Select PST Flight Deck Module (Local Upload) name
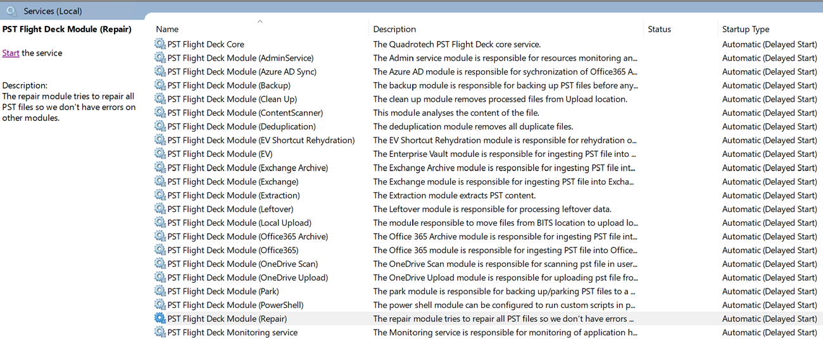823x339 pixels. tap(239, 223)
